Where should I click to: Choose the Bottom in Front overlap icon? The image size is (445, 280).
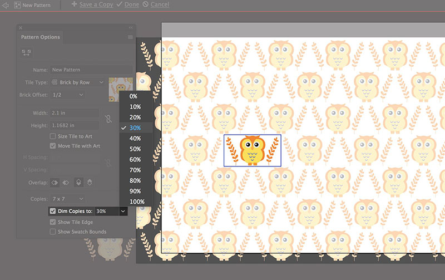90,183
